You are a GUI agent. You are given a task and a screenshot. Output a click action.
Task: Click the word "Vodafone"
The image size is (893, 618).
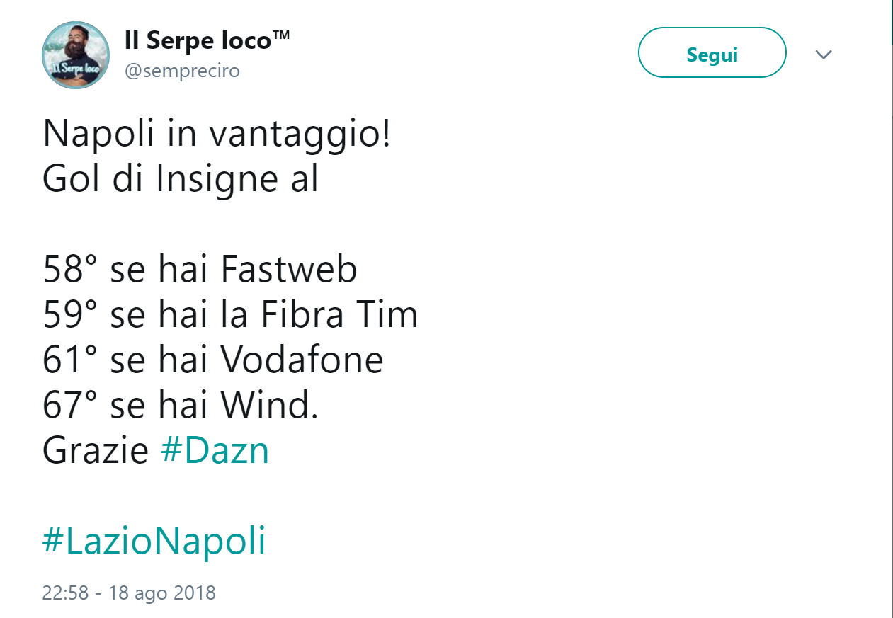tap(302, 360)
